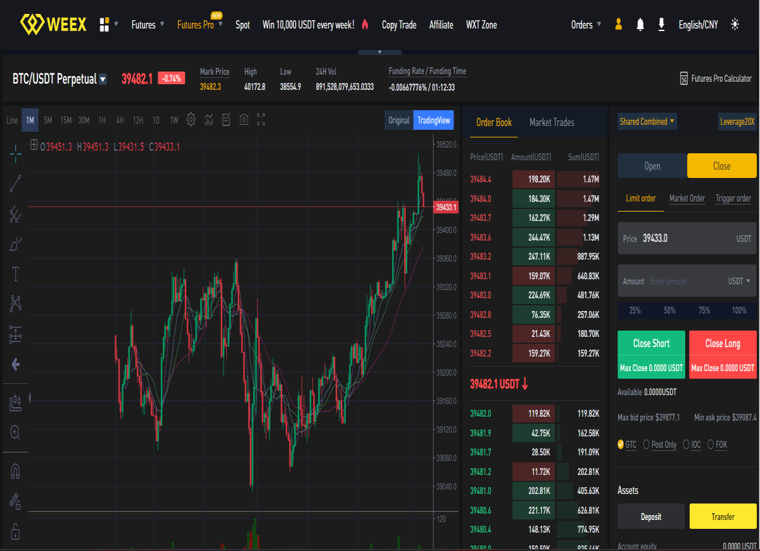This screenshot has height=551, width=760.
Task: Select FOK order option
Action: pyautogui.click(x=717, y=445)
